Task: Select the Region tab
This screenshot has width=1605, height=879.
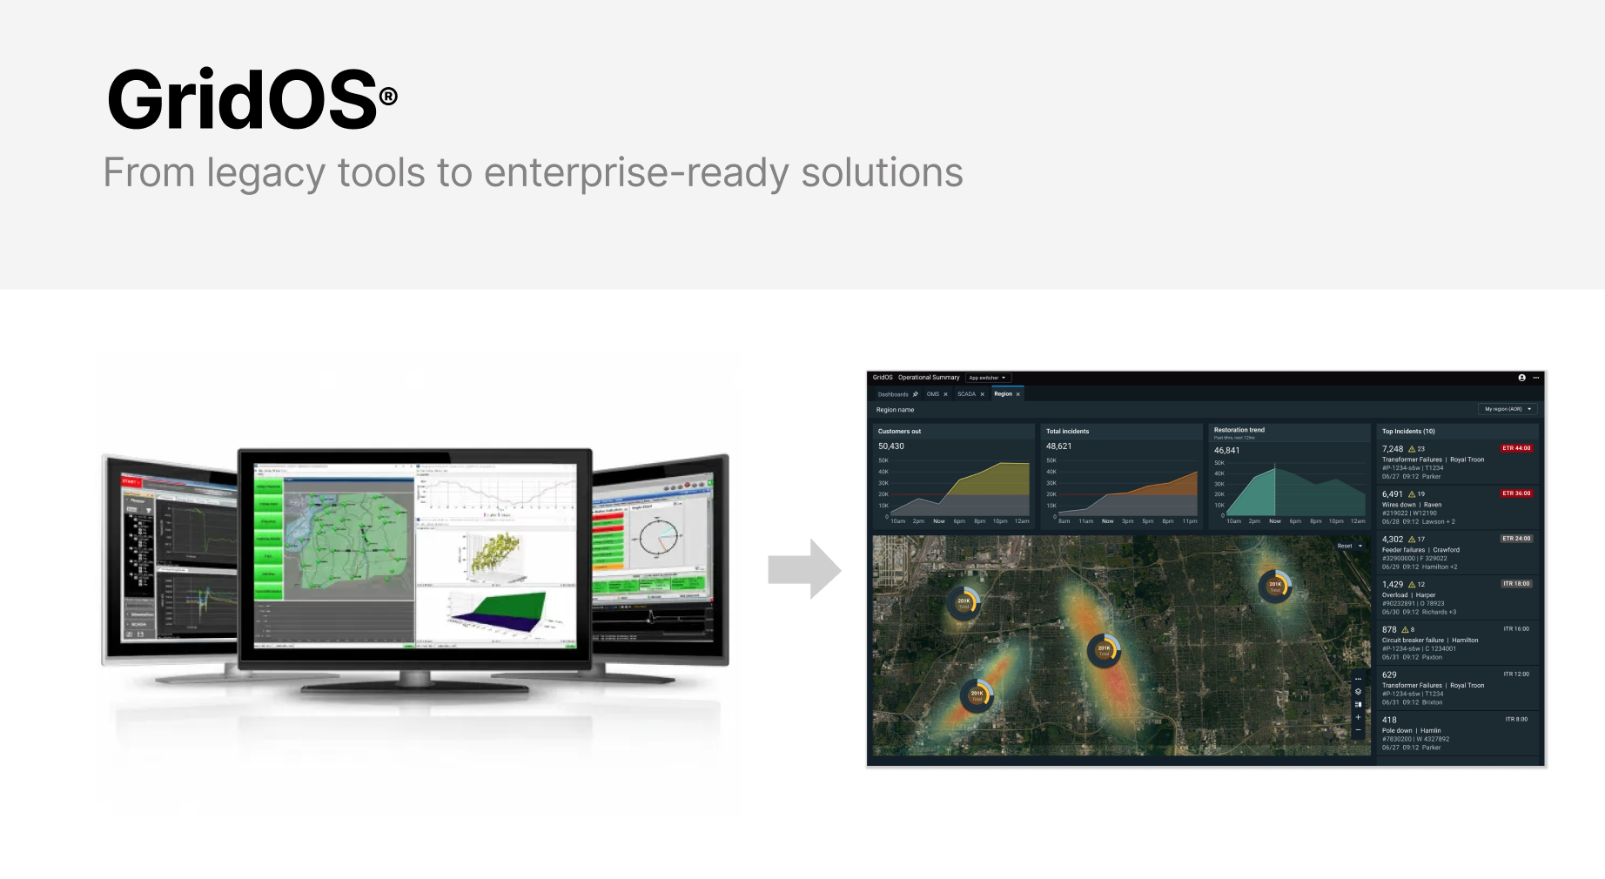Action: 1004,394
